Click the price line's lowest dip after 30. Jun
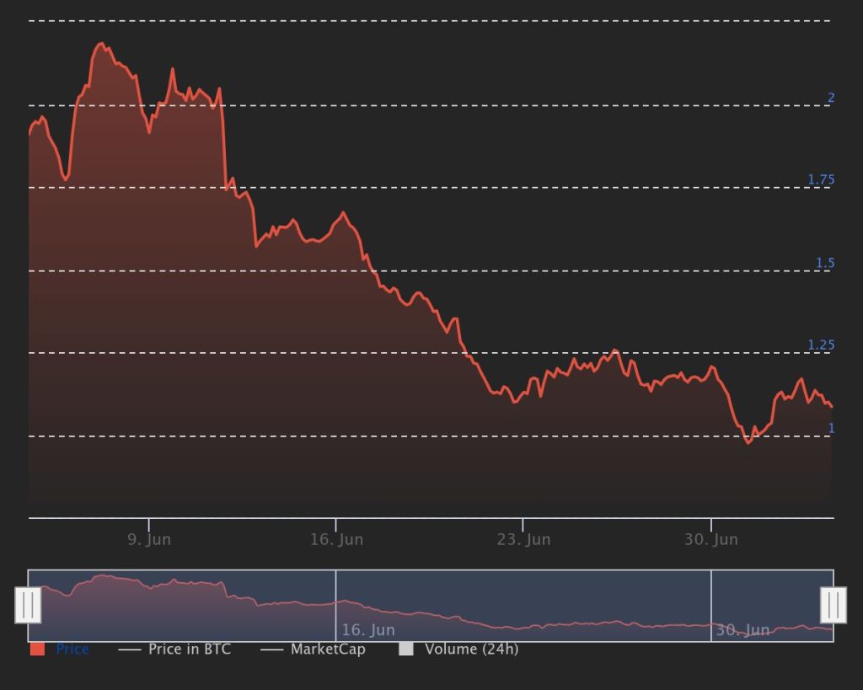The width and height of the screenshot is (863, 690). pyautogui.click(x=748, y=442)
